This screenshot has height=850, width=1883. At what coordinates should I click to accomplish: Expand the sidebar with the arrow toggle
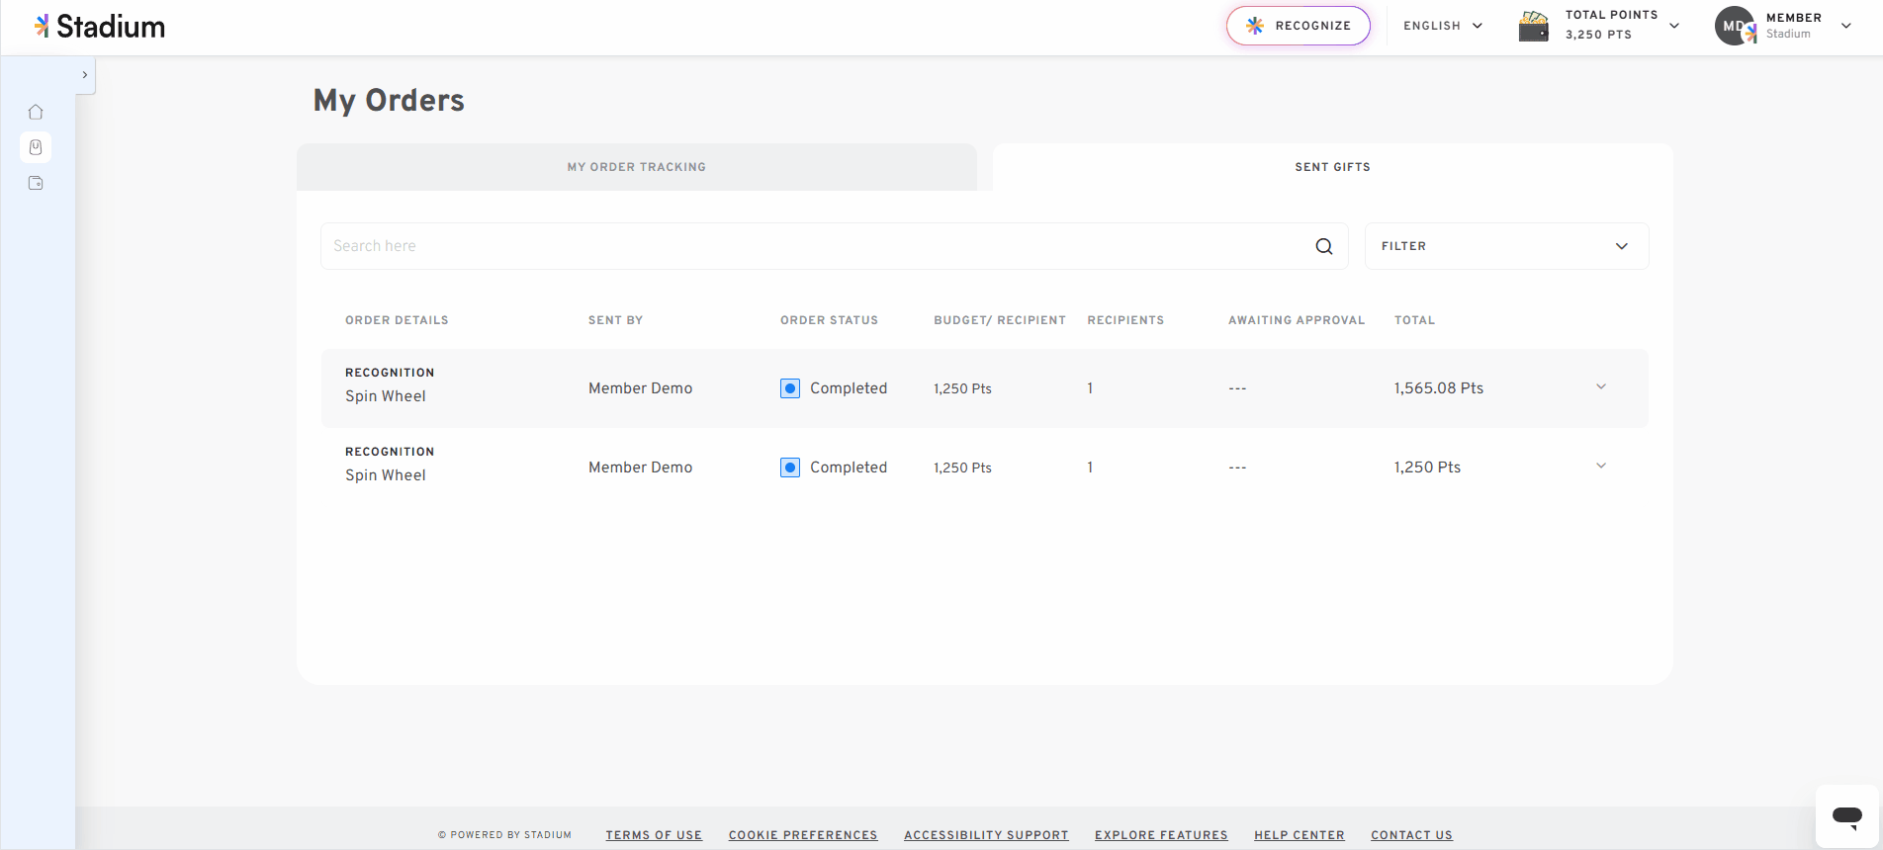[x=85, y=75]
